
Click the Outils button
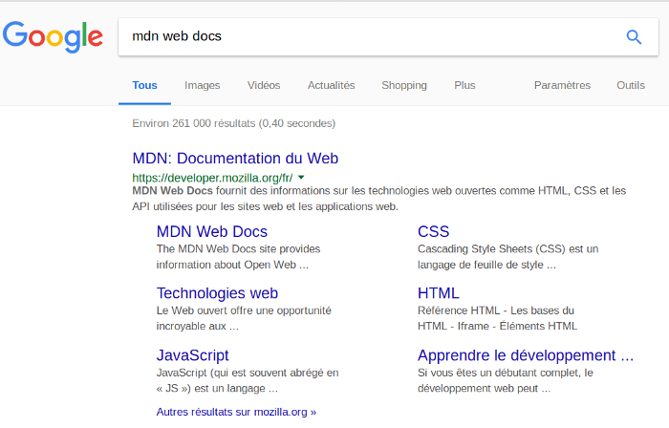pos(631,85)
